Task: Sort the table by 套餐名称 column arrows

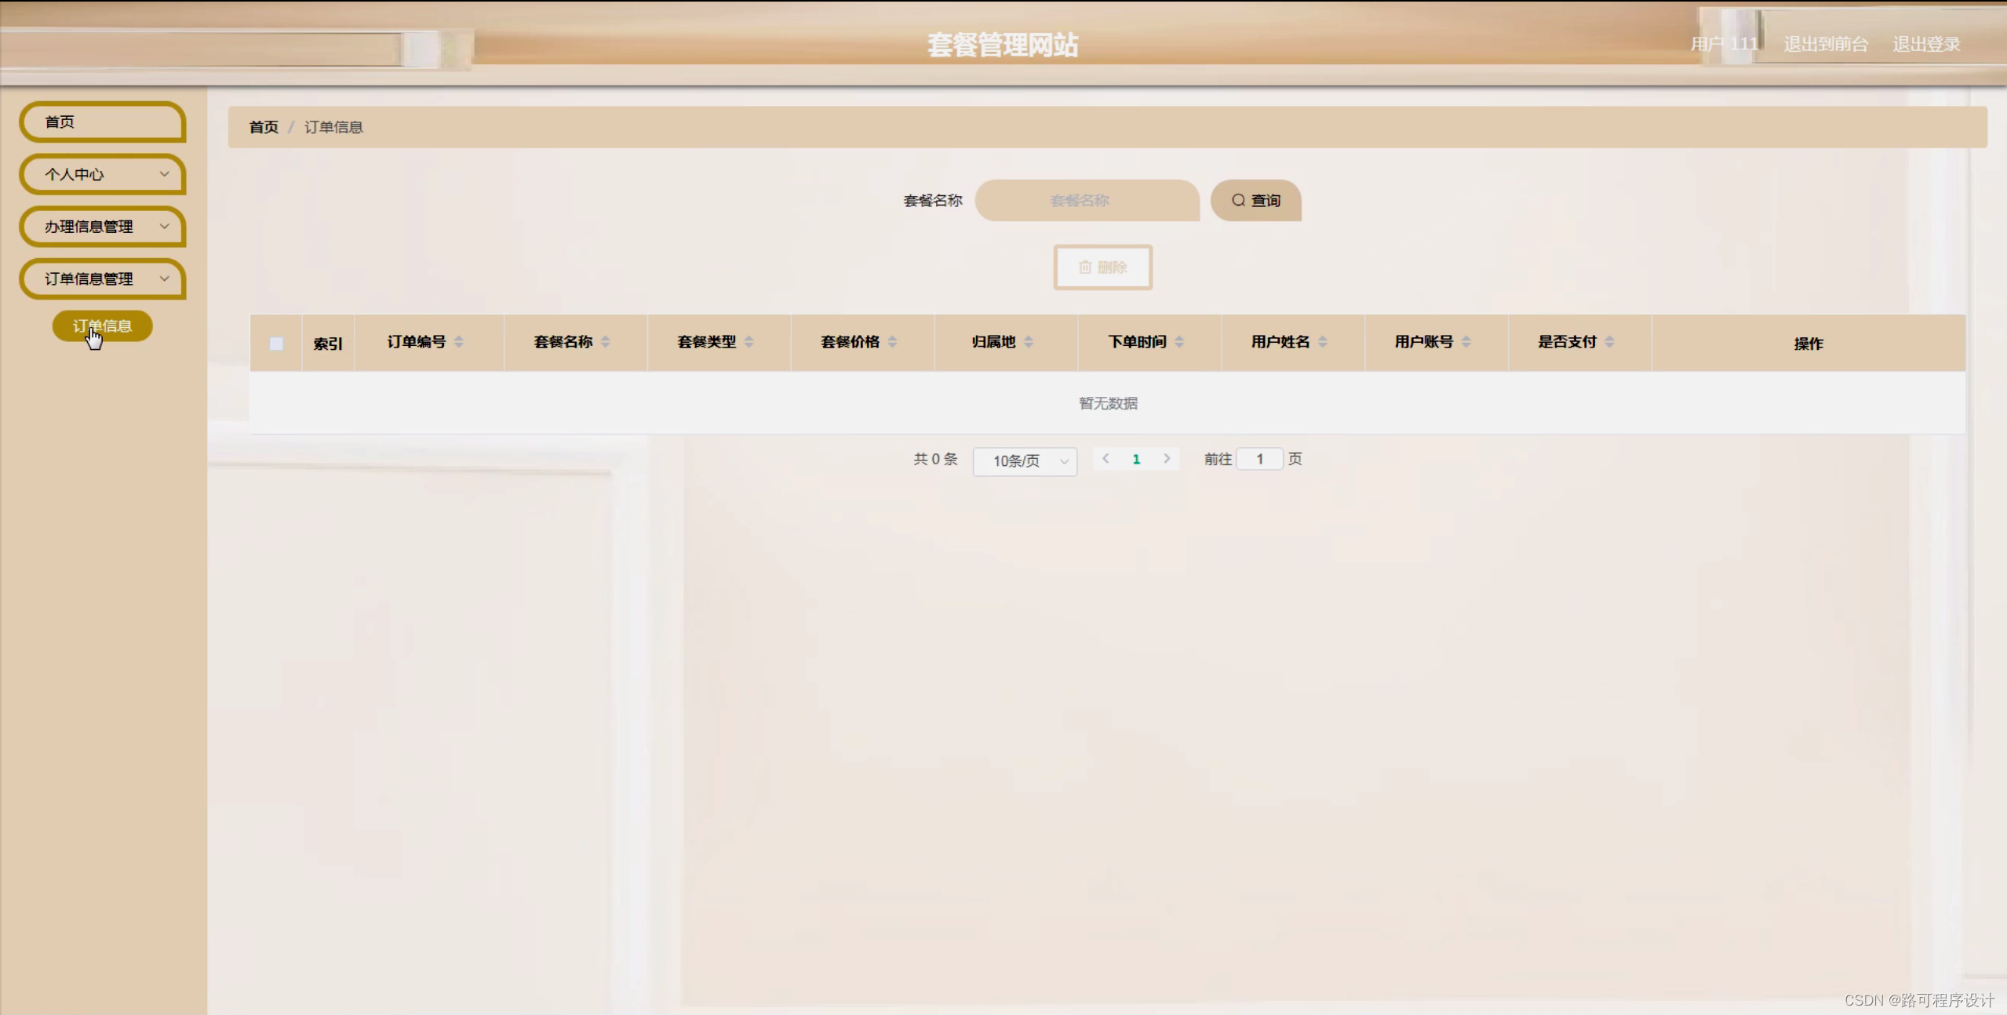Action: pos(605,342)
